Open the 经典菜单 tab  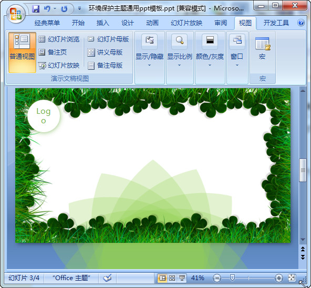click(47, 23)
